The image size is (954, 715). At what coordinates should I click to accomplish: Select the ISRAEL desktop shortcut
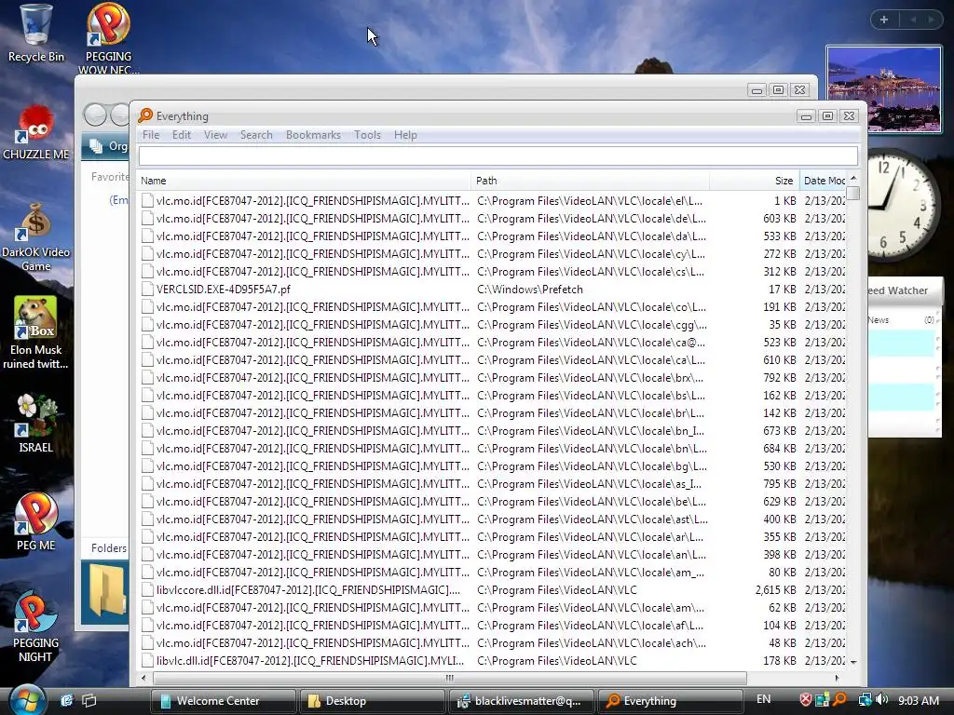pyautogui.click(x=36, y=424)
